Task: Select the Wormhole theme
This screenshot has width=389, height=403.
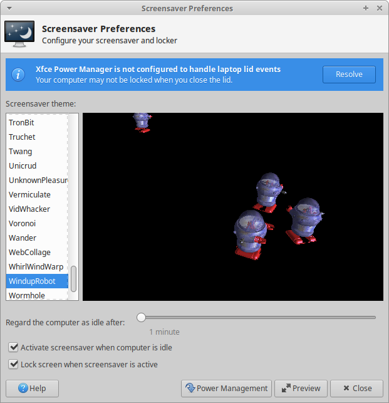Action: coord(37,295)
